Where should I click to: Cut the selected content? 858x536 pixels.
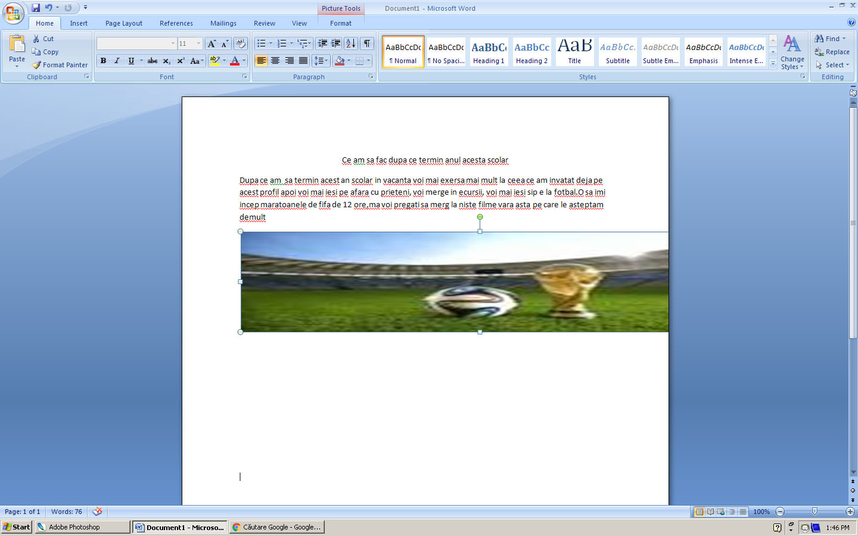(43, 39)
